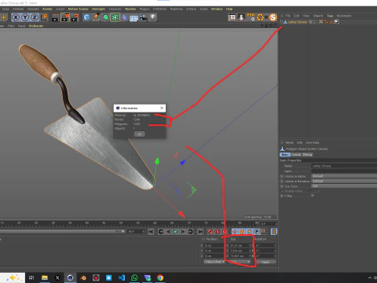Open Use Color dropdown
The width and height of the screenshot is (377, 283).
pyautogui.click(x=344, y=186)
